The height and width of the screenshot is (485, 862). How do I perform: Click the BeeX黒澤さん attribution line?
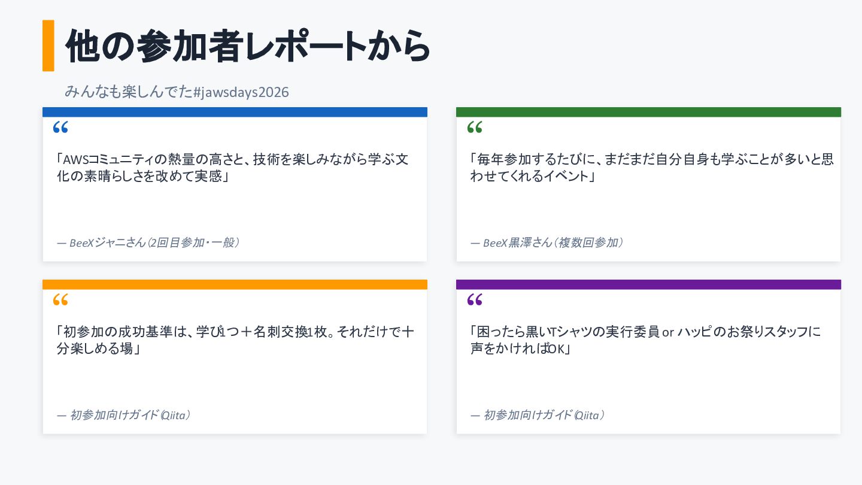point(547,242)
